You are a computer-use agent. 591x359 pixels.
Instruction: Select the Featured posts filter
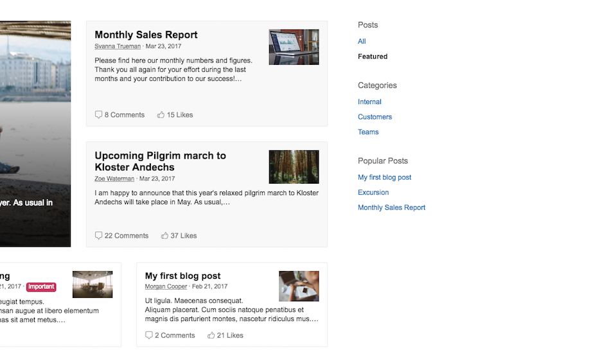coord(373,57)
